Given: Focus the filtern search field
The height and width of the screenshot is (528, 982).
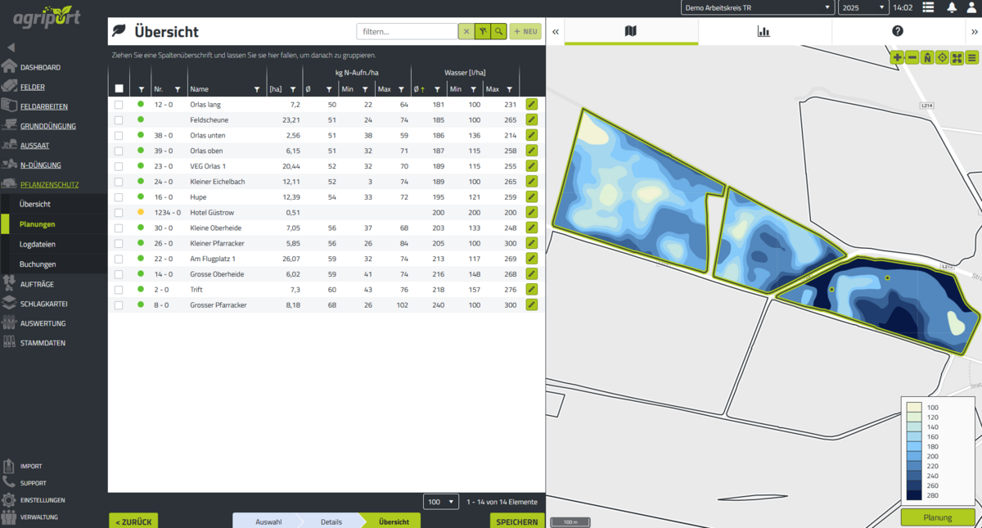Looking at the screenshot, I should tap(407, 32).
